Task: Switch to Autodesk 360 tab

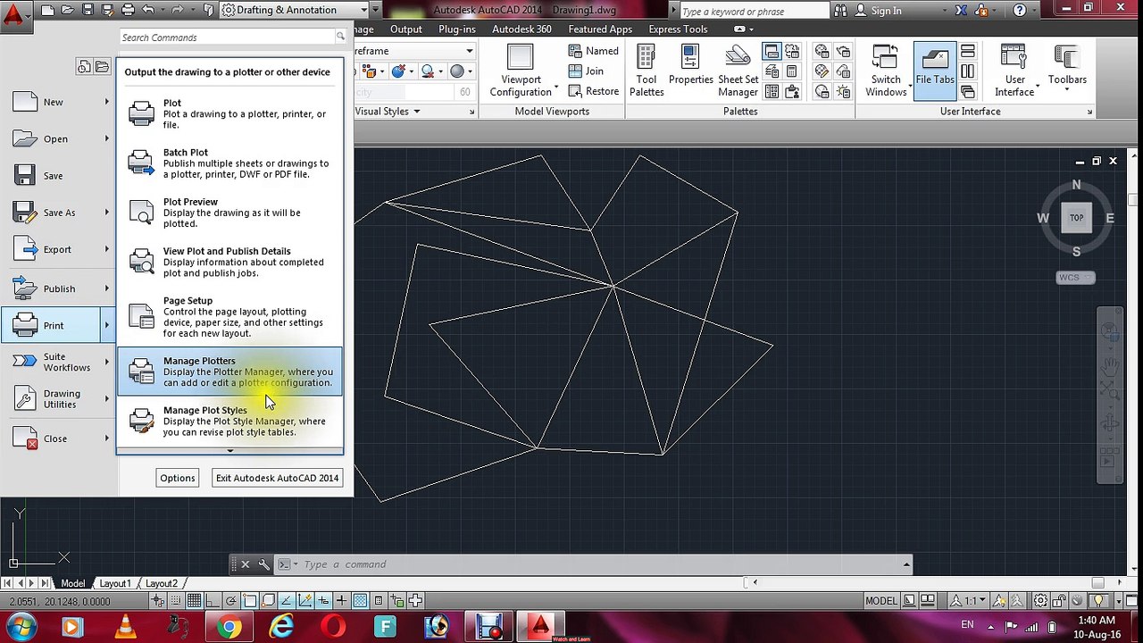Action: pos(521,29)
